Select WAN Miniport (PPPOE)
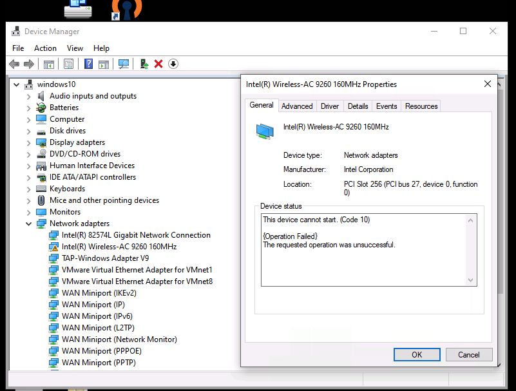This screenshot has width=516, height=391. tap(101, 351)
